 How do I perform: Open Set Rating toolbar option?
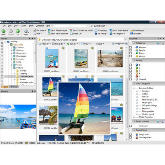tap(101, 34)
